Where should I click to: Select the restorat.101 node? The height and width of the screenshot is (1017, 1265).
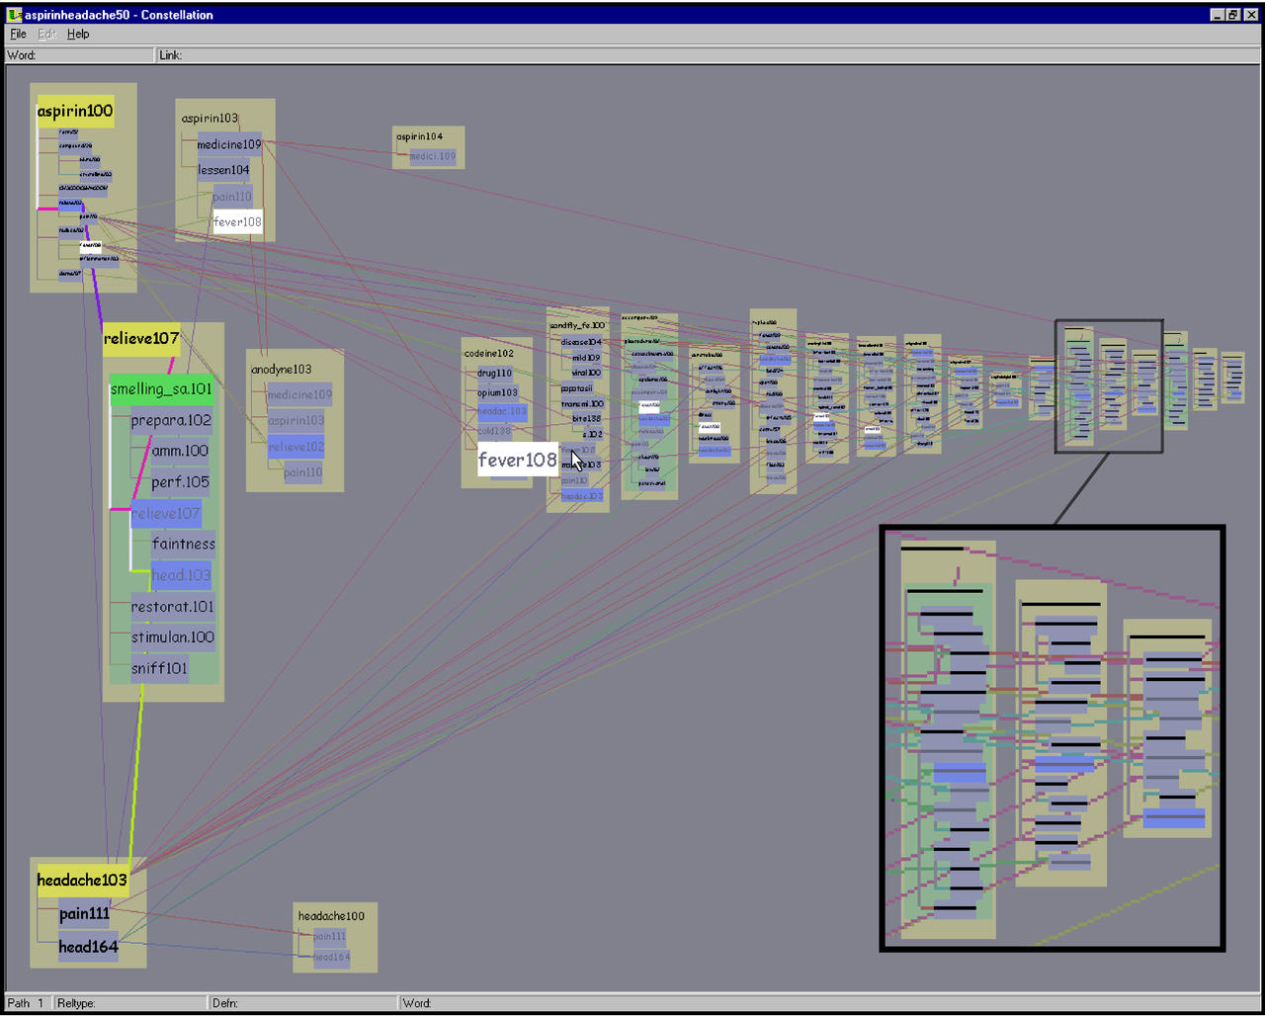pos(172,607)
